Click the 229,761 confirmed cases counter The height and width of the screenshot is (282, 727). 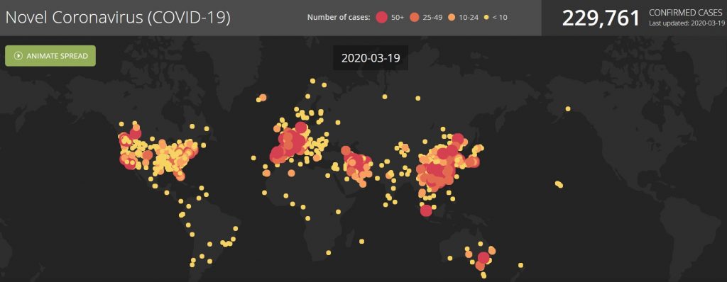click(601, 18)
